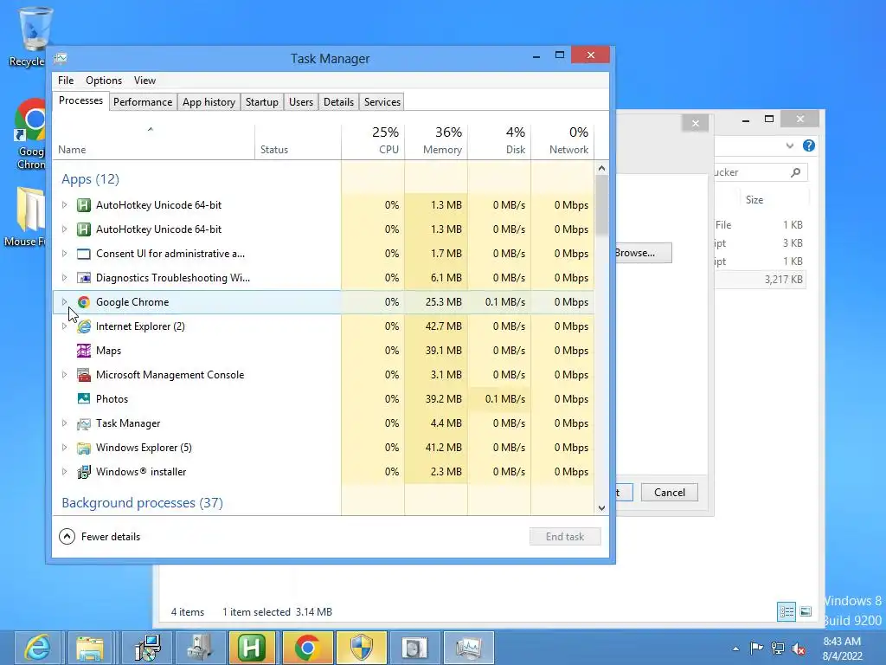Collapse with Fewer details button
886x665 pixels.
click(x=100, y=537)
